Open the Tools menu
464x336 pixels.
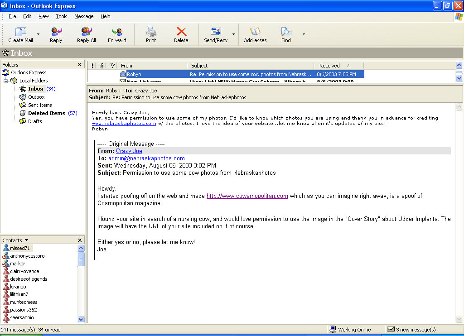click(62, 16)
